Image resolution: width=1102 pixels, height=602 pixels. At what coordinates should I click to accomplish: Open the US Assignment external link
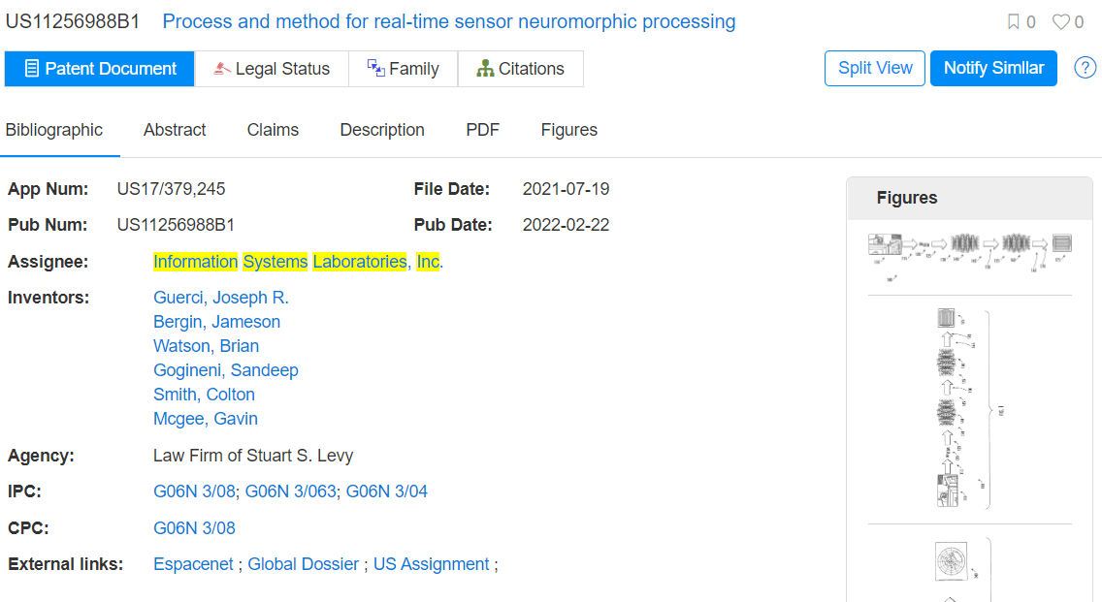431,564
